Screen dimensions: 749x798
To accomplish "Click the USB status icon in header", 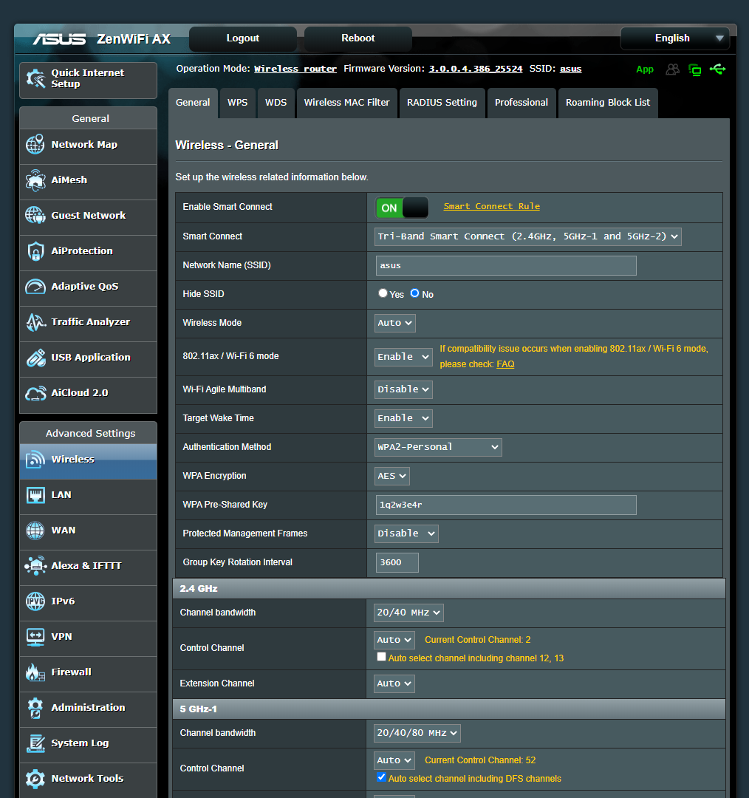I will [x=717, y=69].
